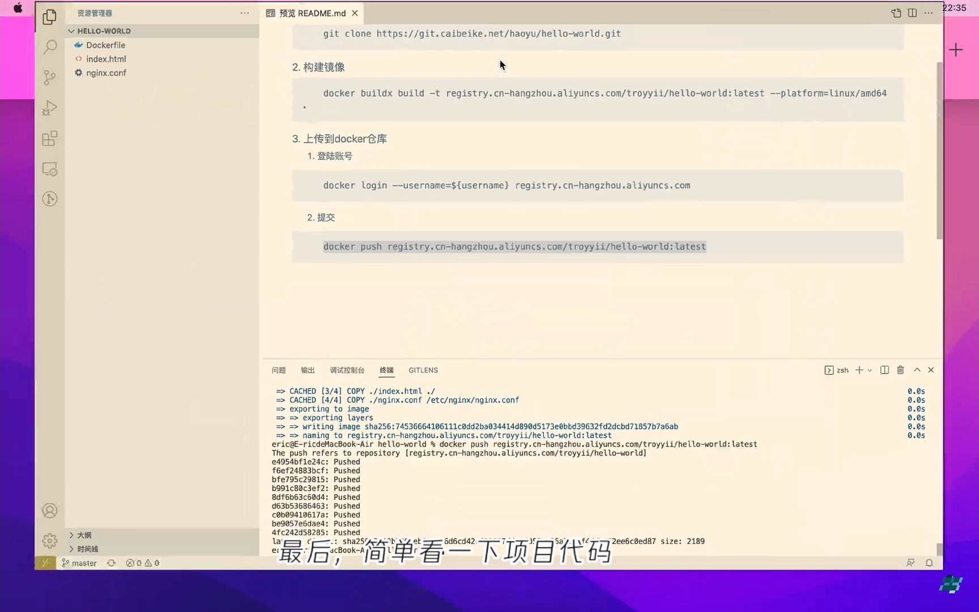The width and height of the screenshot is (979, 612).
Task: Open errors and warnings count in status bar
Action: coord(143,563)
